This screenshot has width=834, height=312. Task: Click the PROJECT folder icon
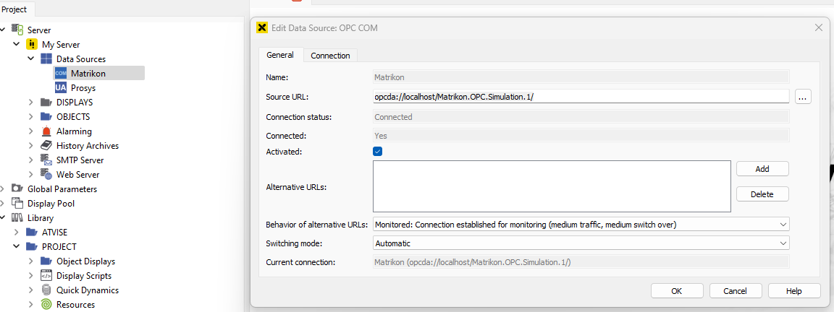pyautogui.click(x=32, y=246)
